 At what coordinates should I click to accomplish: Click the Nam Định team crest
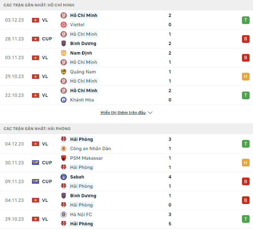click(64, 53)
